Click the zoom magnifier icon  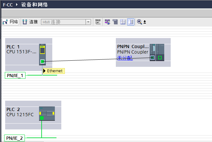pos(139,22)
